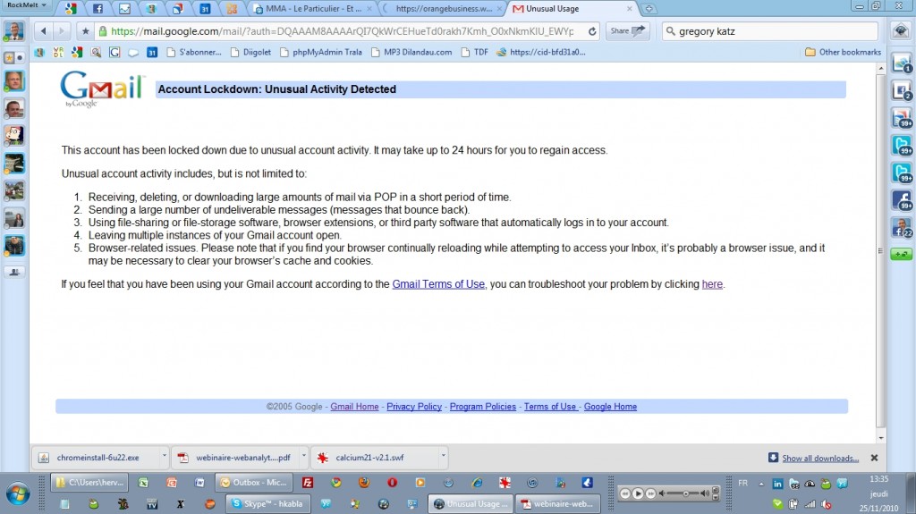
Task: Open the LinkedIn tray icon
Action: 777,484
